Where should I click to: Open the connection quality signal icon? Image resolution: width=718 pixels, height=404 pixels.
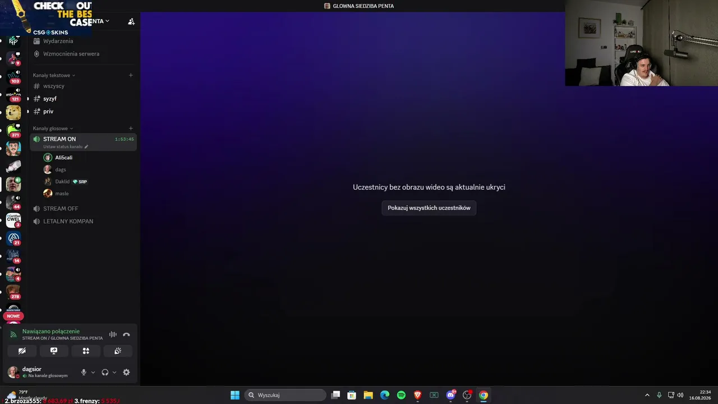(x=13, y=334)
